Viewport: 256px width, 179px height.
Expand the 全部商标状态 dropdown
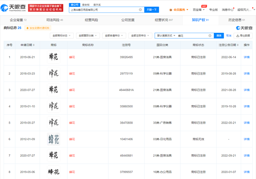pos(62,35)
